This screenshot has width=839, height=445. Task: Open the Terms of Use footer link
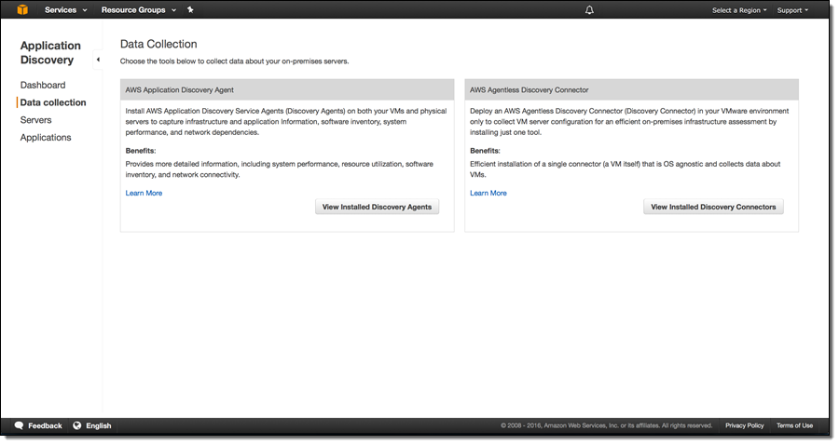pos(794,425)
